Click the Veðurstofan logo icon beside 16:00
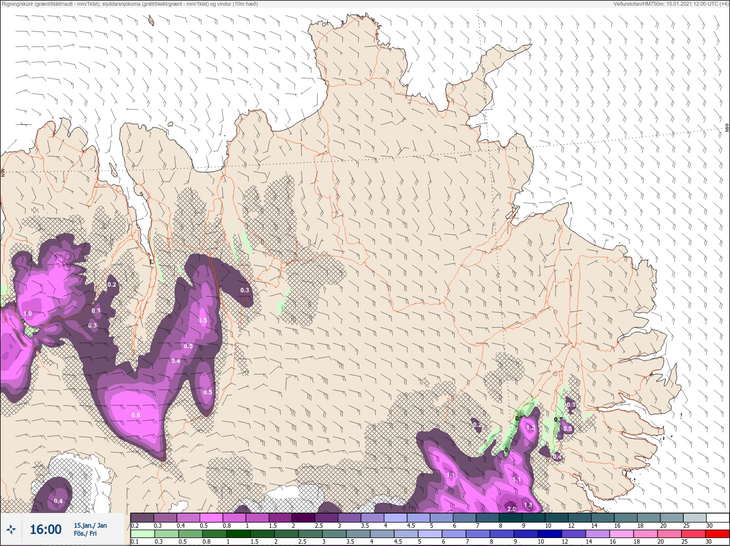Viewport: 730px width, 546px height. click(11, 530)
